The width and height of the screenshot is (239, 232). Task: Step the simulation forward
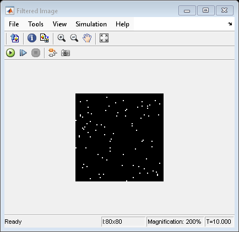click(x=23, y=53)
